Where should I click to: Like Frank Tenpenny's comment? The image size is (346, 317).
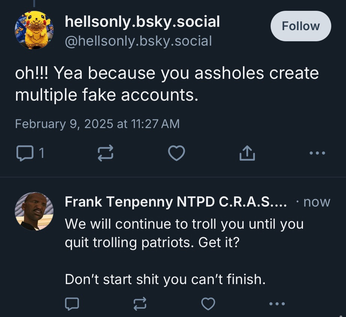[x=208, y=304]
